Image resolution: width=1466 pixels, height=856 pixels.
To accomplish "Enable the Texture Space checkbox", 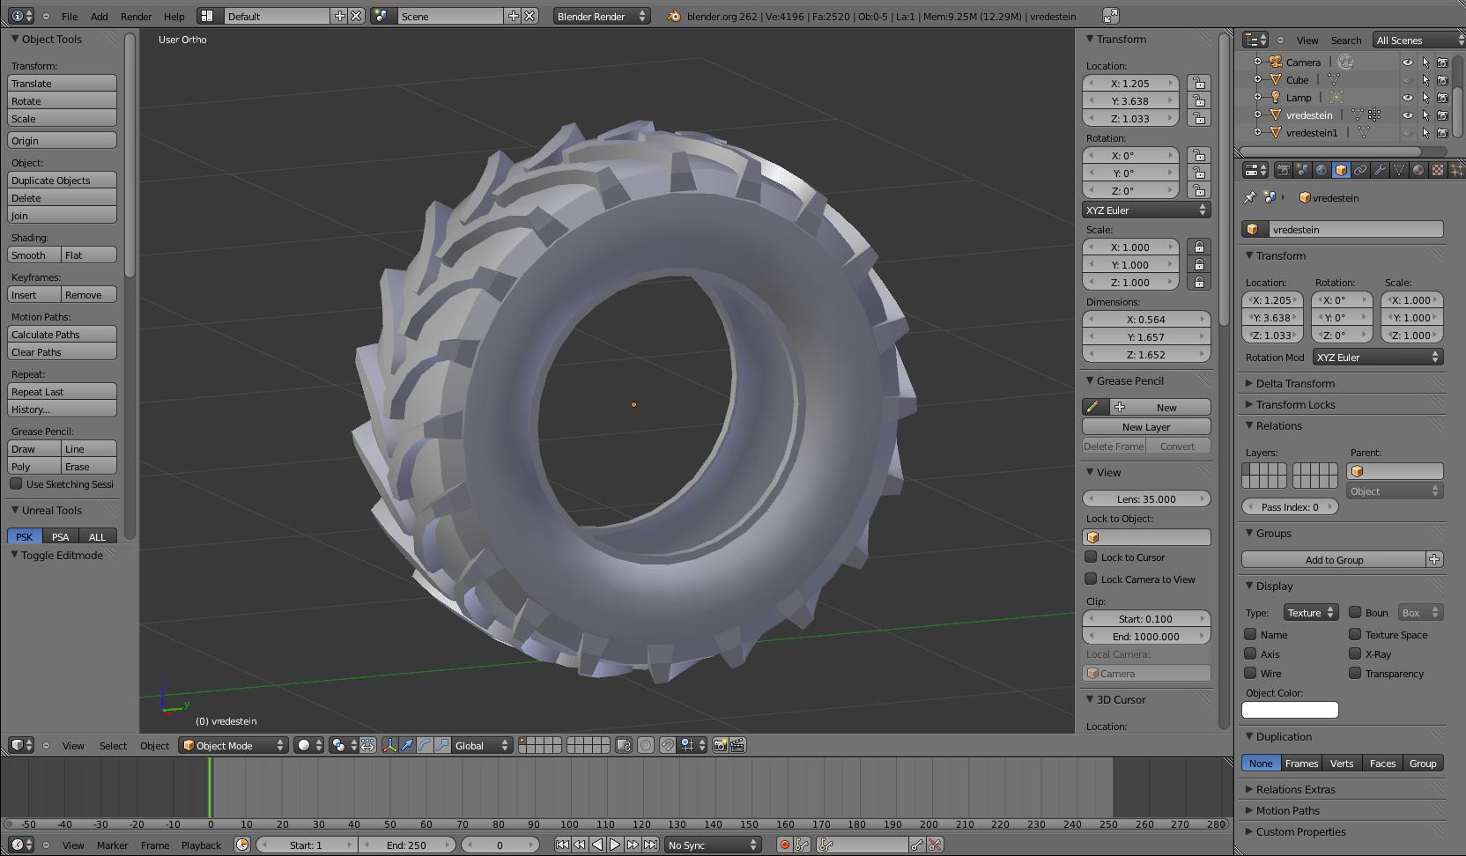I will [x=1355, y=634].
